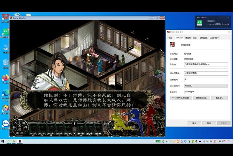Screen dimensions: 233x156
Task: Select skill slot D in game hotbar
Action: pos(51,129)
